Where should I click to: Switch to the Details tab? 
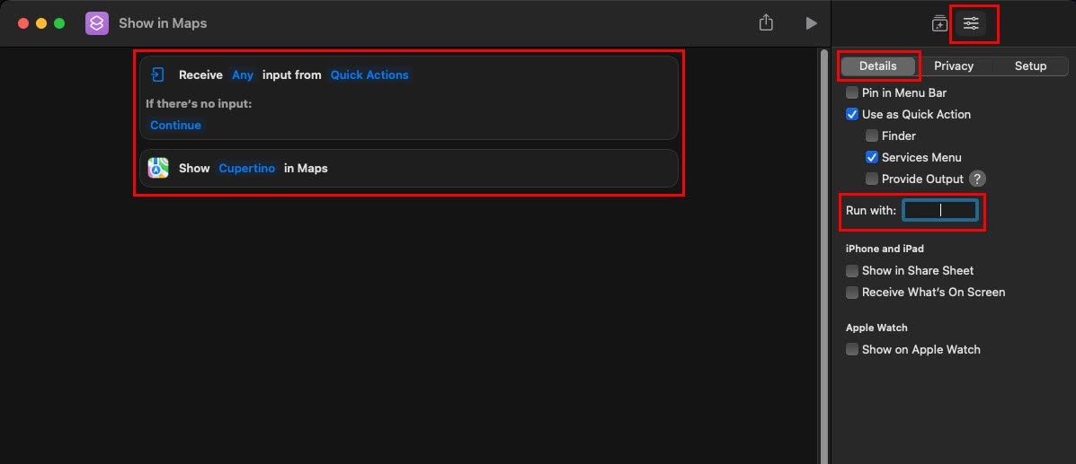point(877,66)
